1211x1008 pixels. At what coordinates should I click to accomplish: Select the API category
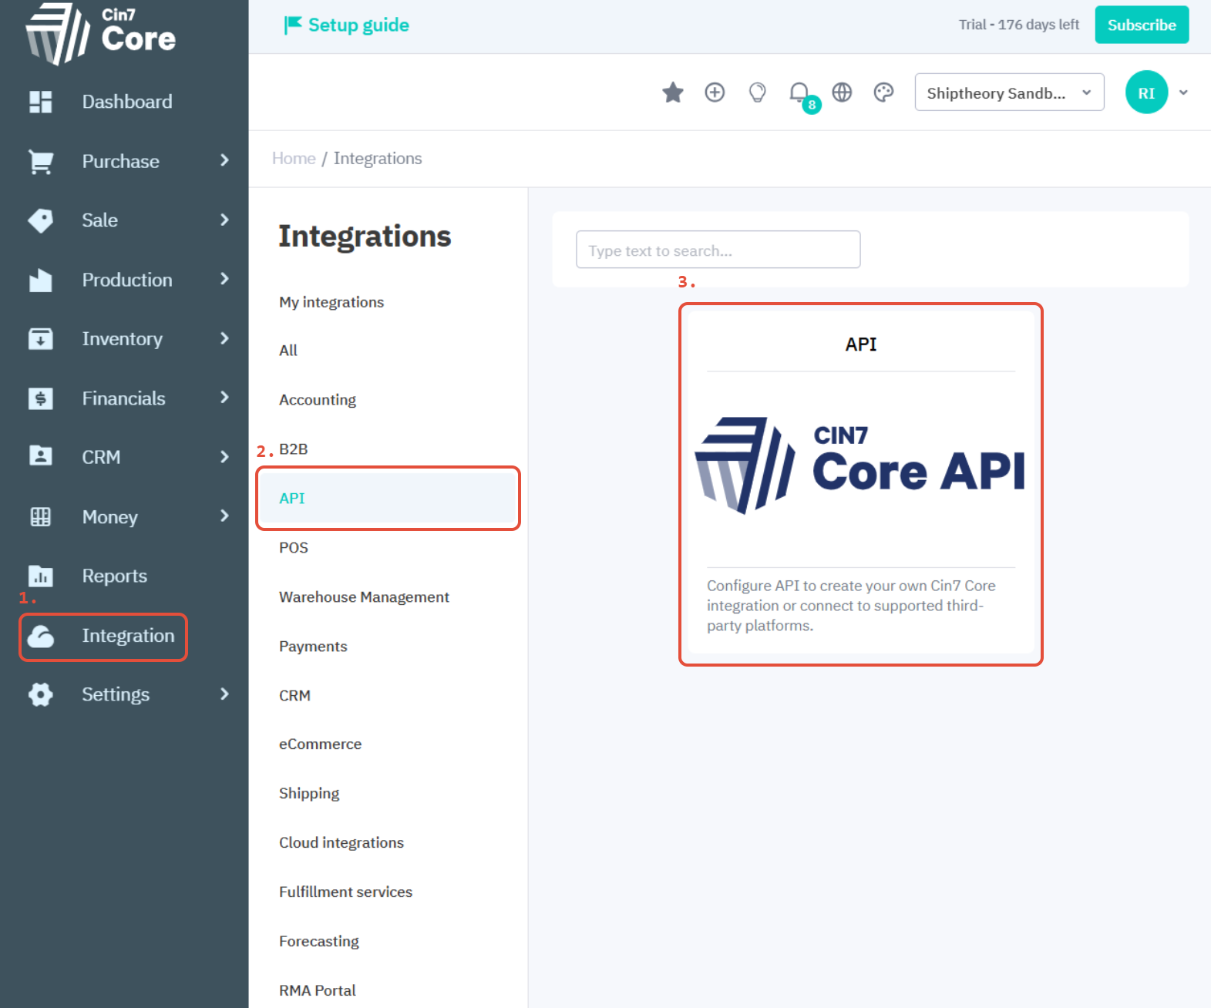(x=387, y=498)
